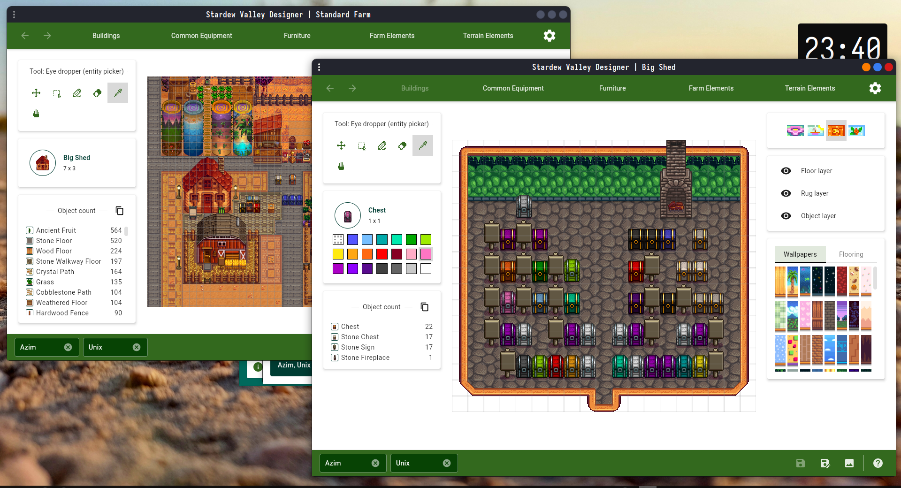Image resolution: width=901 pixels, height=488 pixels.
Task: Click Stone Sign row in object count
Action: click(382, 347)
